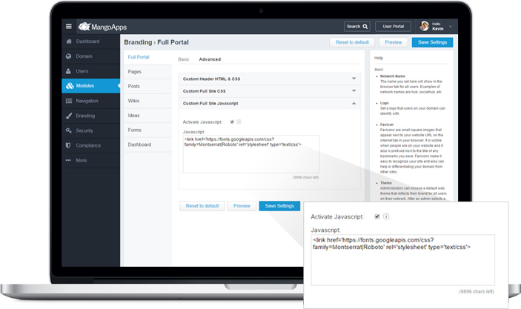Screen dimensions: 521x309
Task: Select Full Portal in branding list
Action: (147, 57)
